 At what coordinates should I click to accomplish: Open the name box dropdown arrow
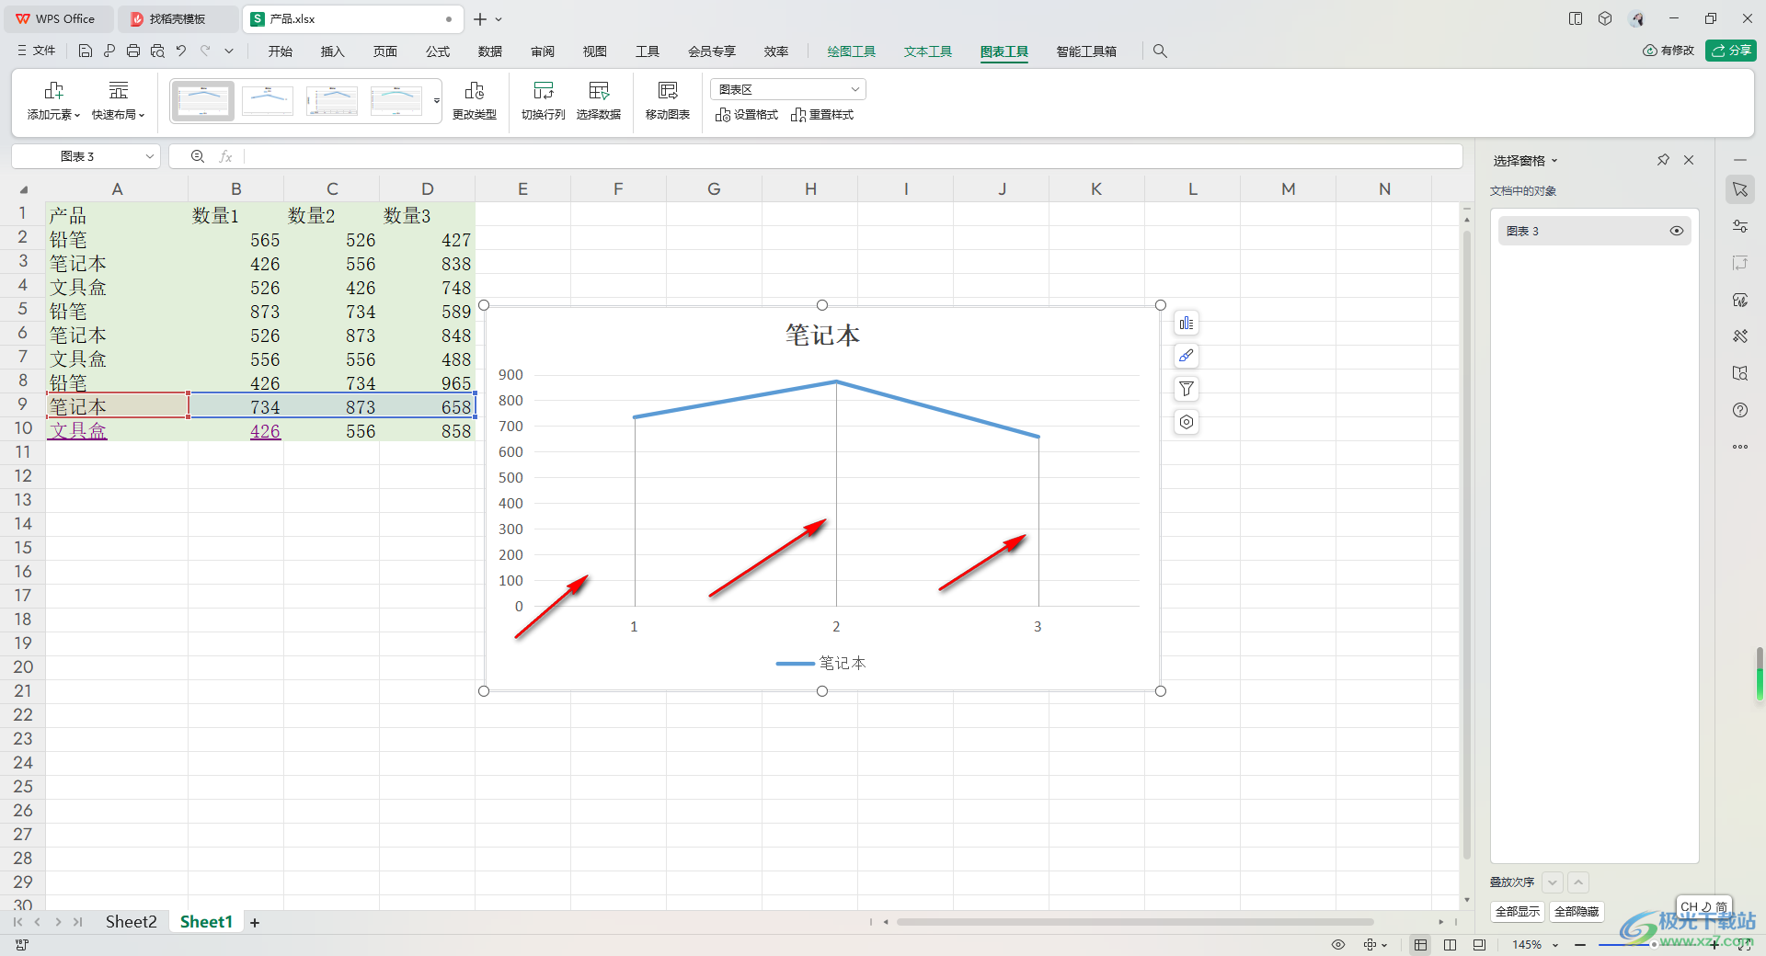coord(150,156)
